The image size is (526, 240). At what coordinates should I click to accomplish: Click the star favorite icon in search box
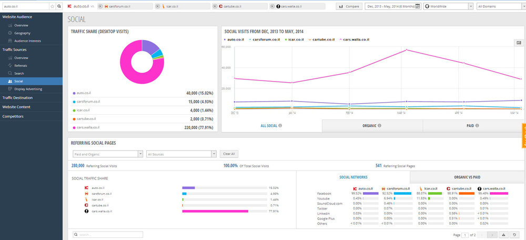coord(52,6)
